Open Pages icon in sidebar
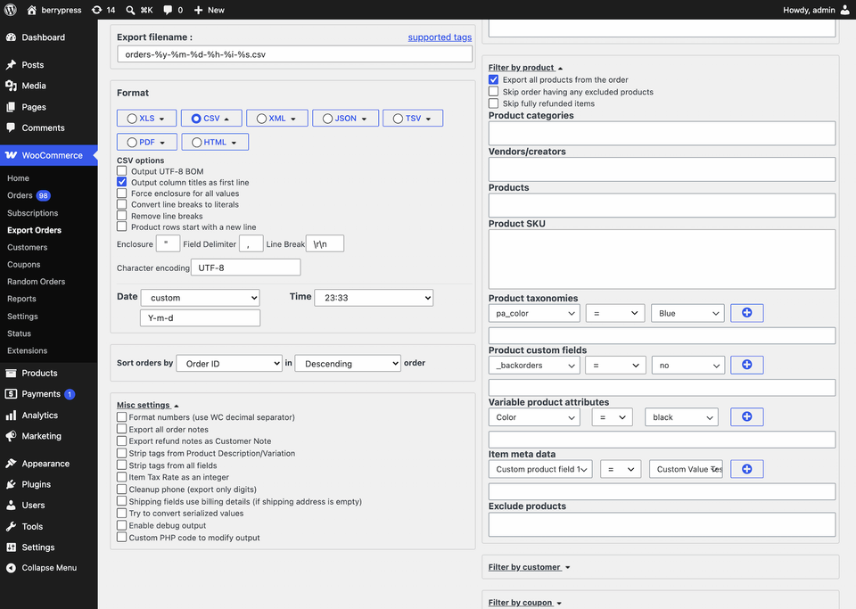Viewport: 856px width, 609px height. (x=11, y=107)
